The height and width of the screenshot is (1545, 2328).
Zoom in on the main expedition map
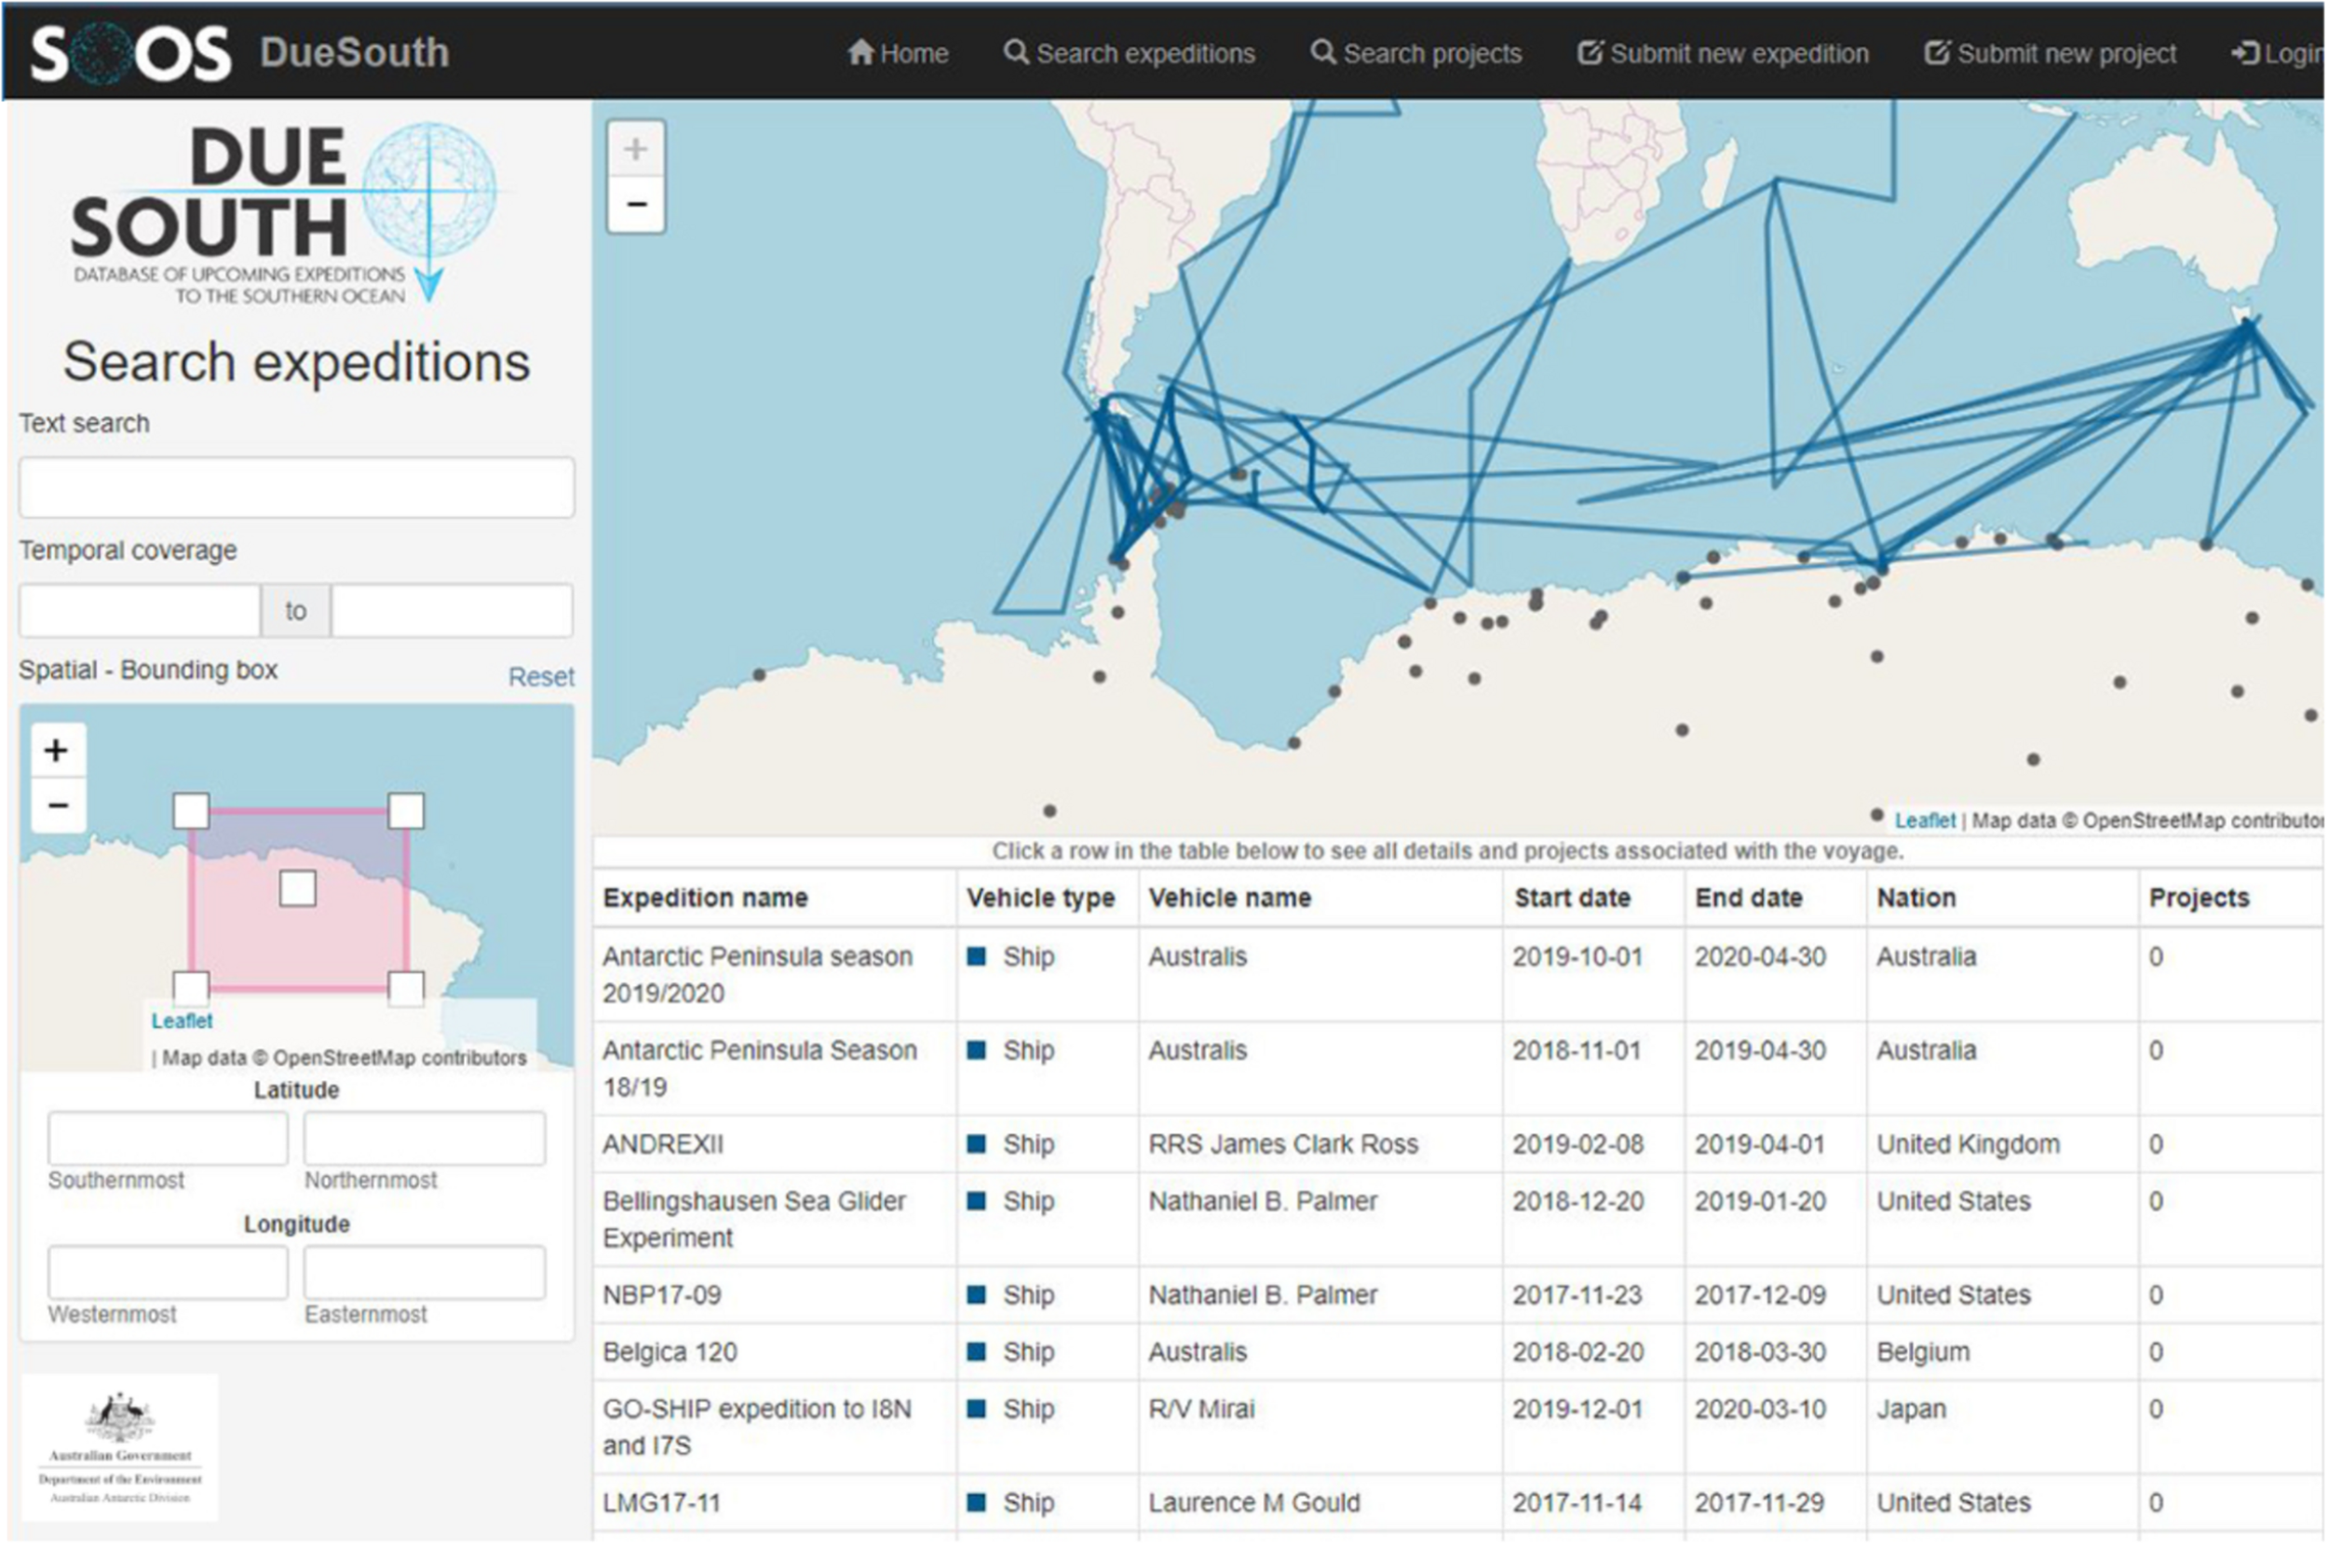tap(635, 150)
